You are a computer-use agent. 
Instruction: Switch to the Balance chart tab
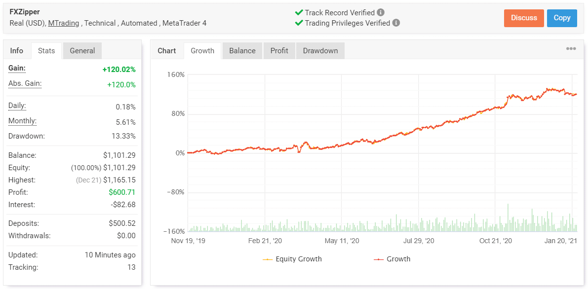click(242, 51)
